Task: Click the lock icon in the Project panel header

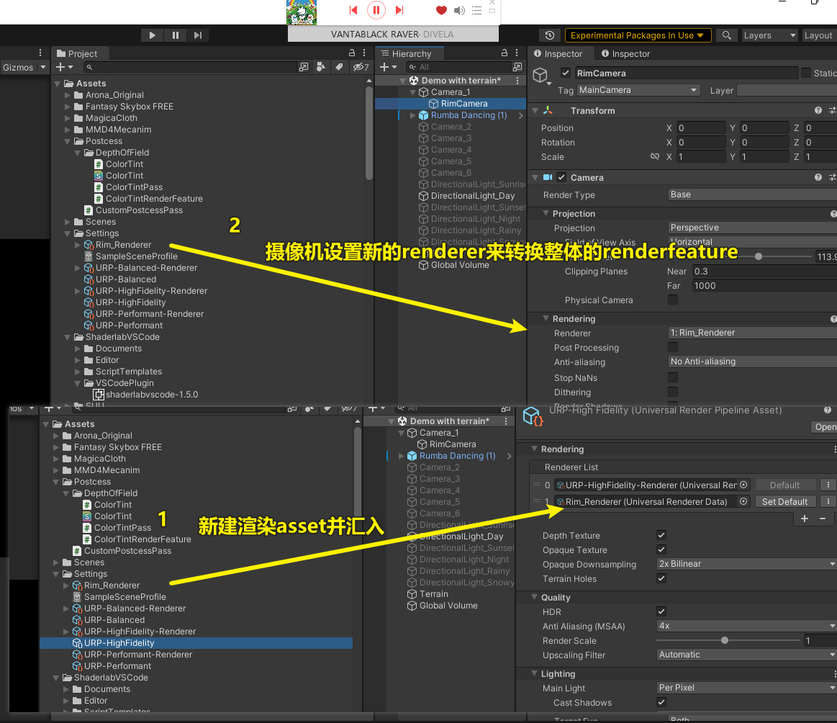Action: [350, 53]
